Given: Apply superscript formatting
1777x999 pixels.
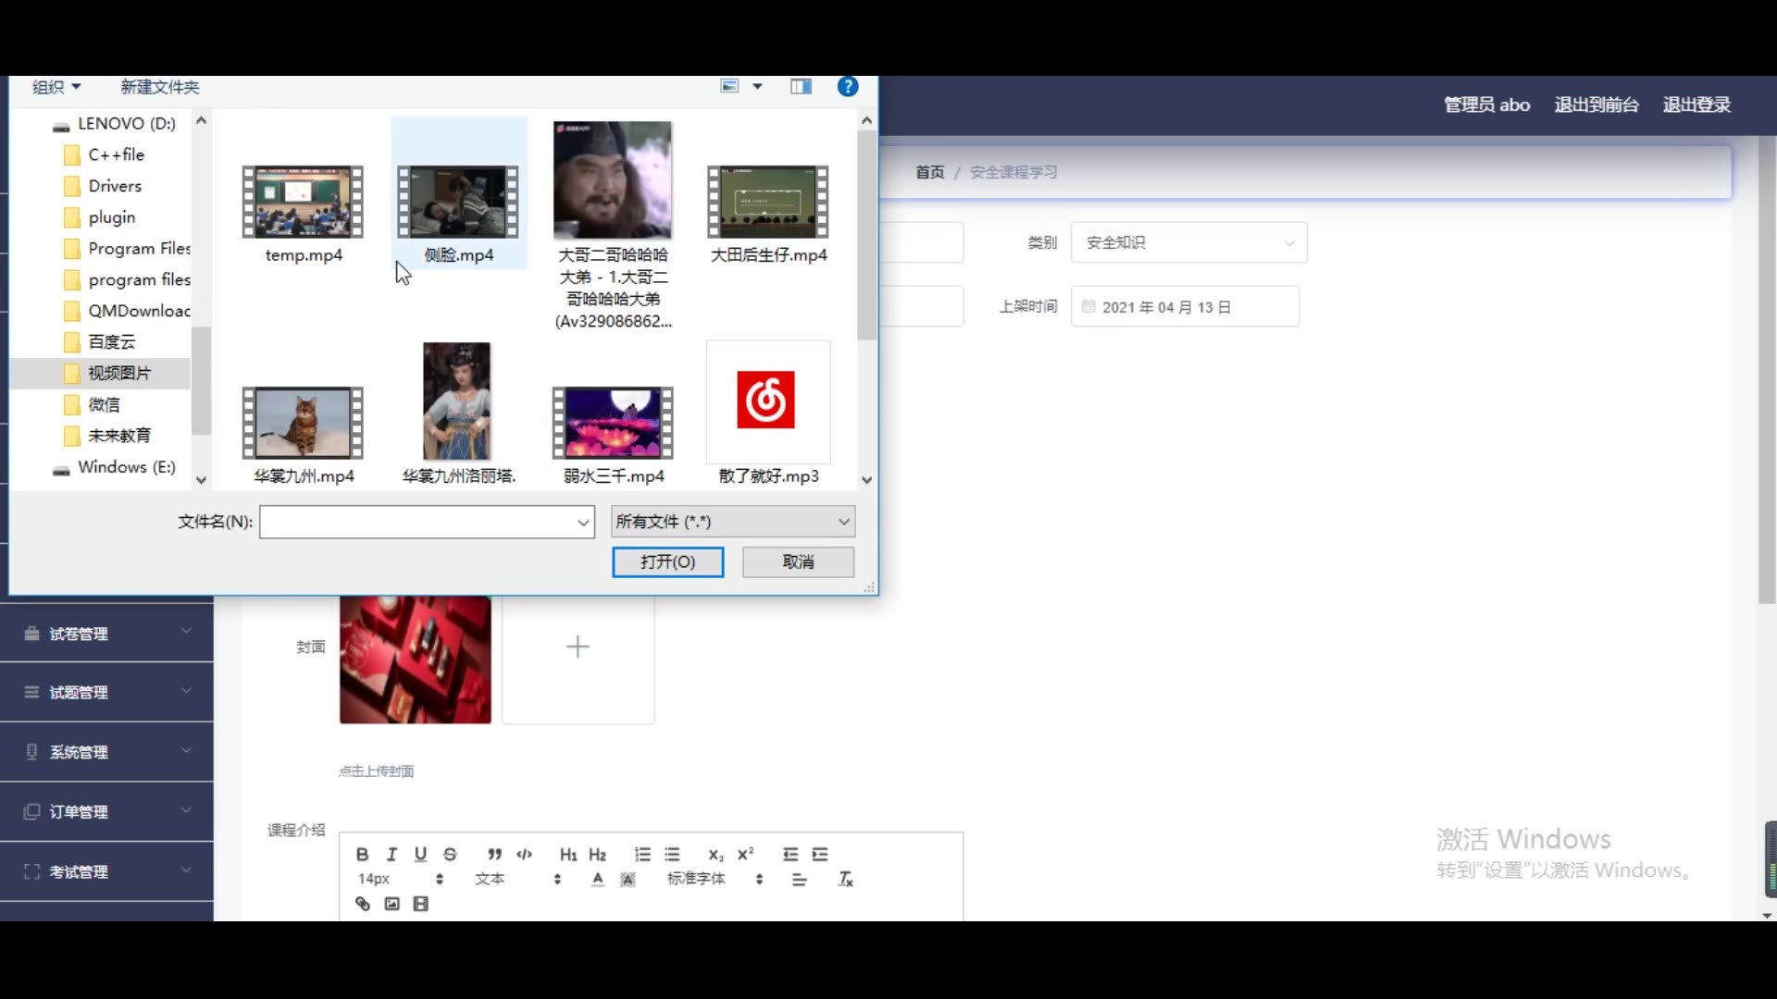Looking at the screenshot, I should point(745,854).
